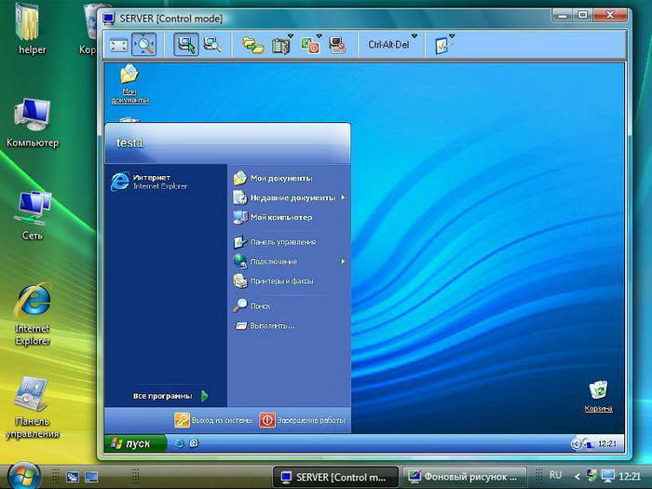The width and height of the screenshot is (652, 489).
Task: Click the Show Desktop quick launch icon
Action: 91,477
